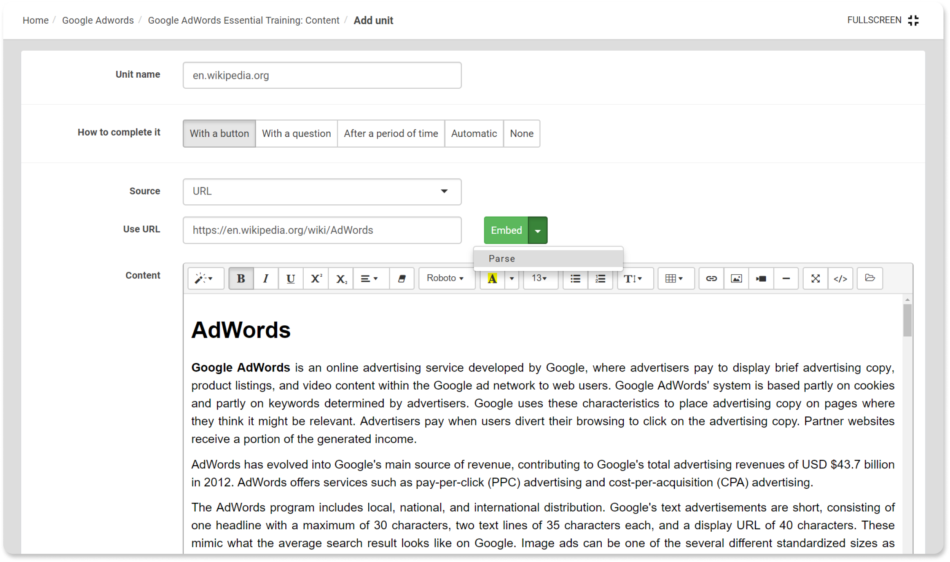Click the Unit name input field

click(322, 75)
